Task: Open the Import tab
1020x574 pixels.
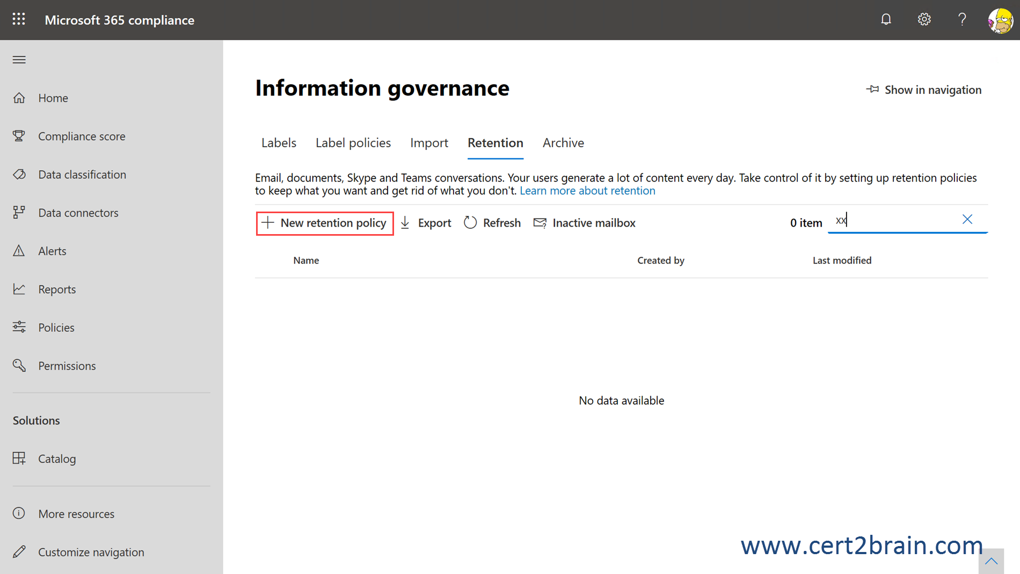Action: (429, 143)
